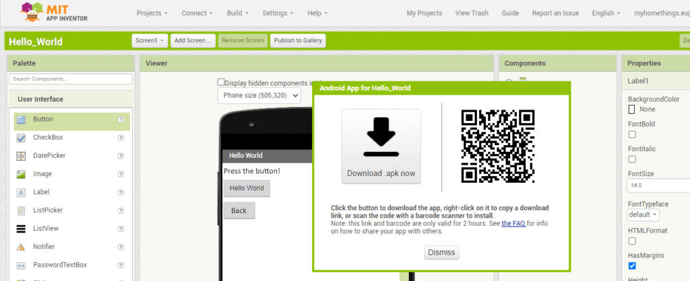Viewport: 690px width, 281px height.
Task: Open the Projects menu
Action: (152, 13)
